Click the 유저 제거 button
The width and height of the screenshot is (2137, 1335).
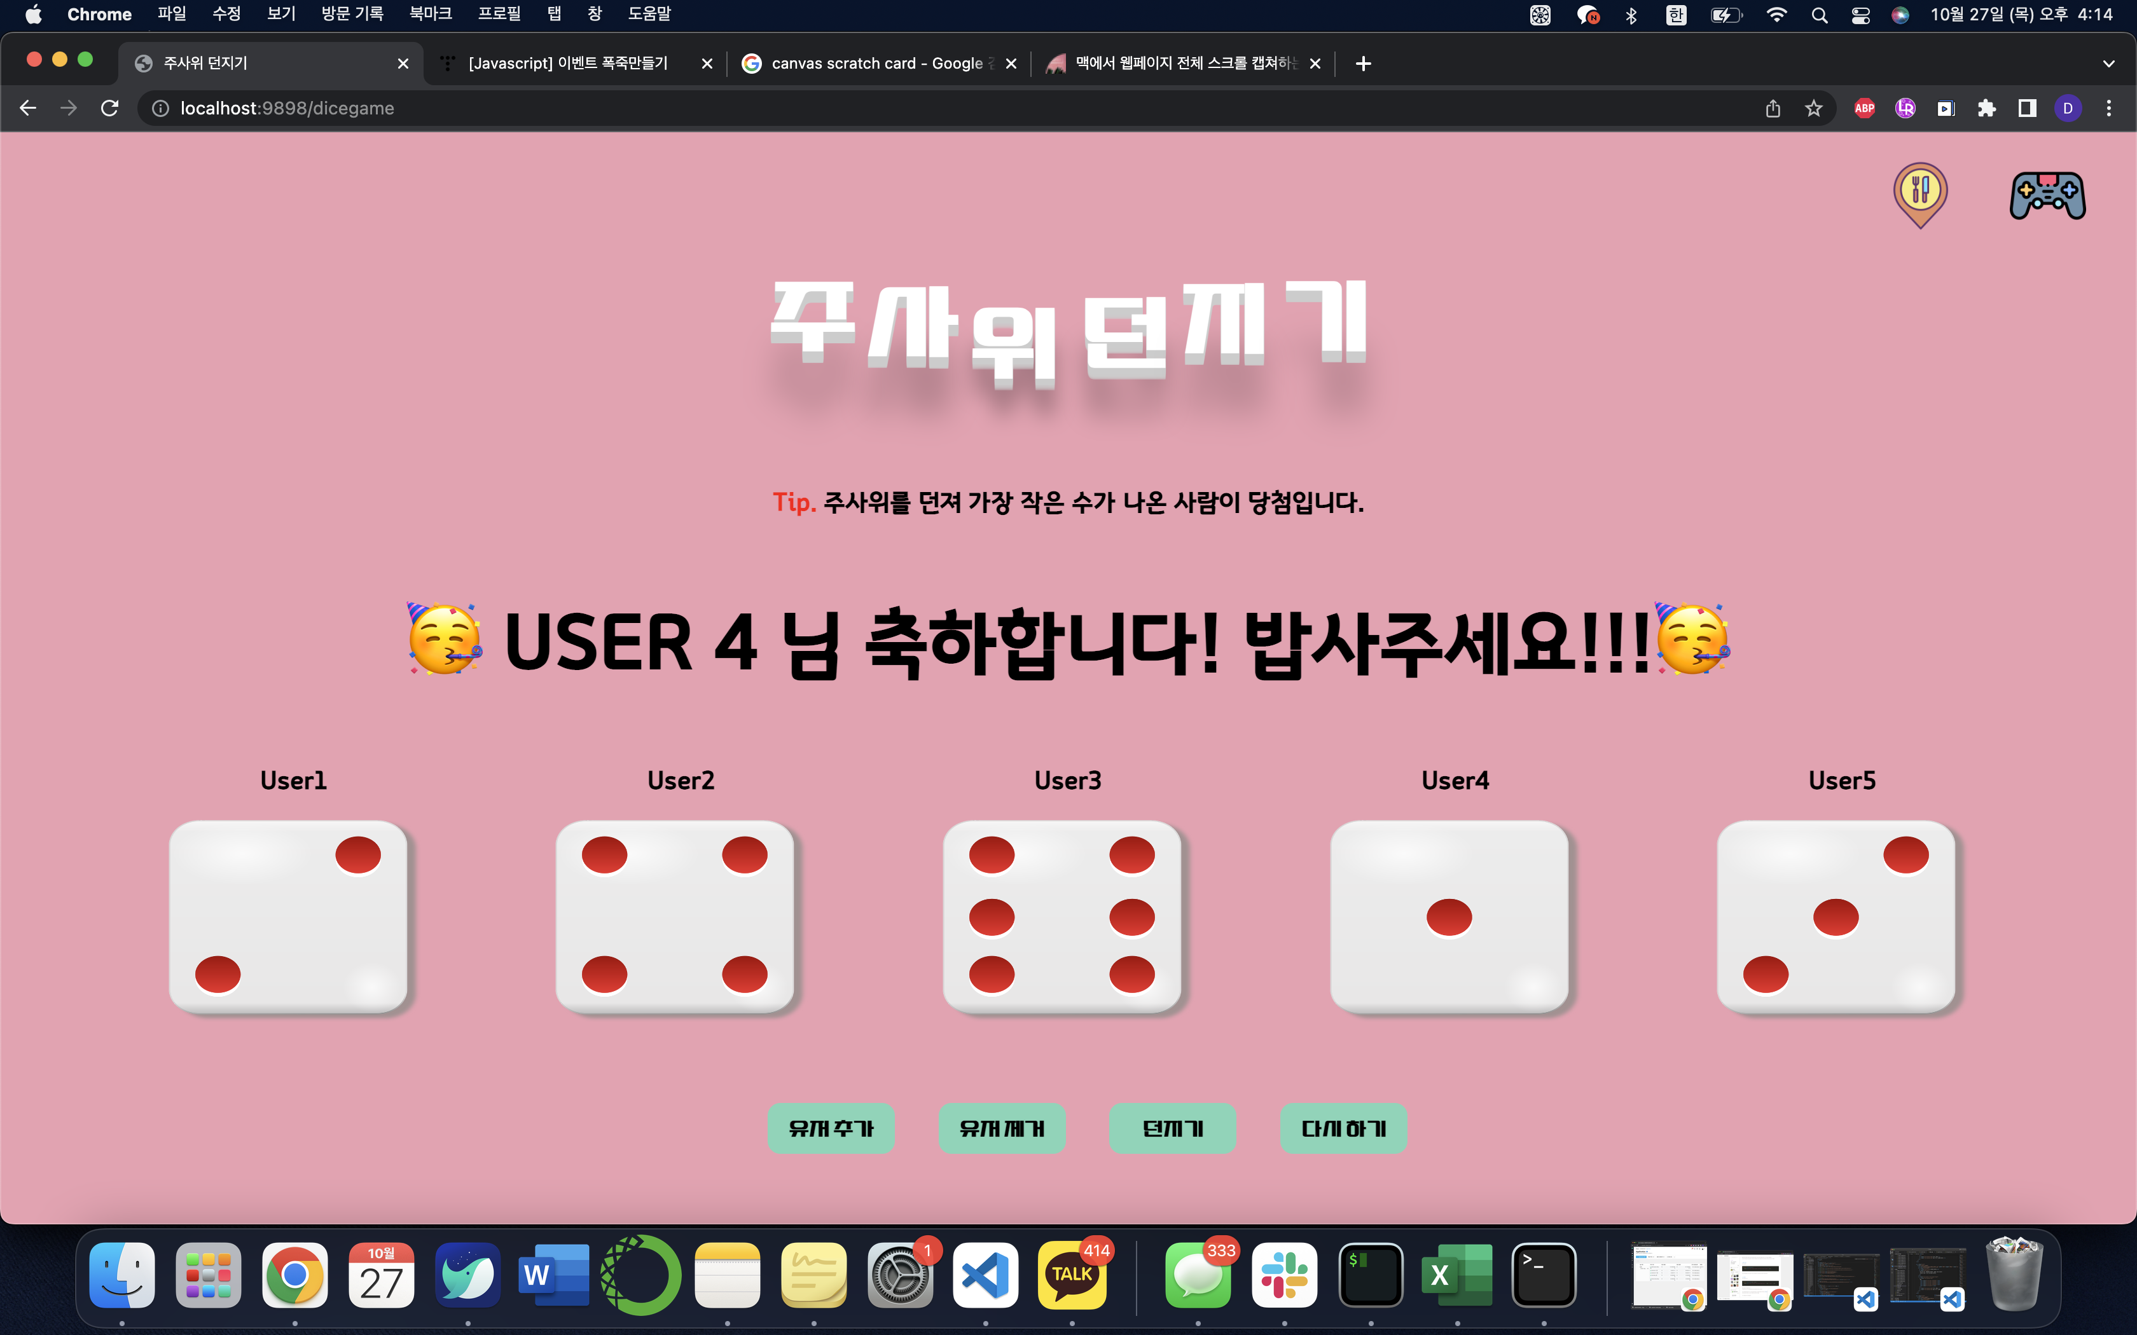pos(1002,1128)
